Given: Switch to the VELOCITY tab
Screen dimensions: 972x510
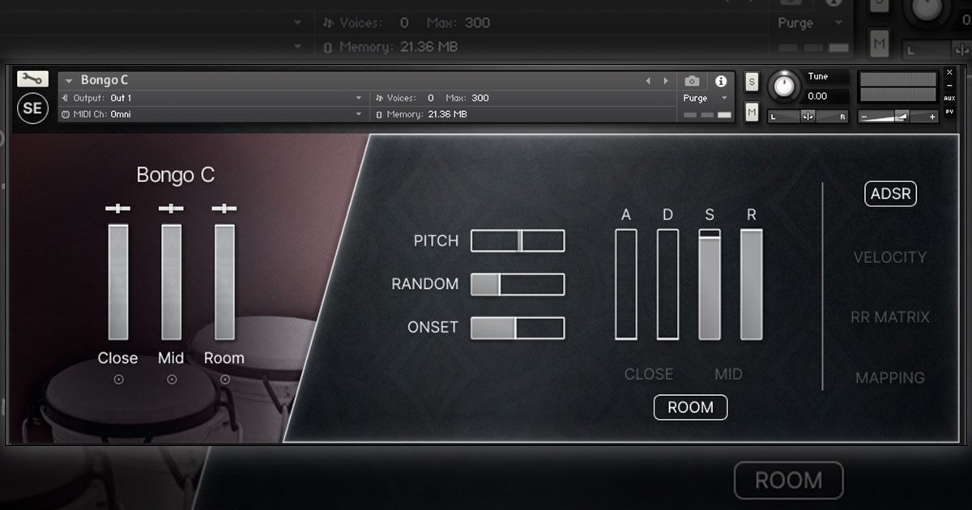Looking at the screenshot, I should [889, 257].
